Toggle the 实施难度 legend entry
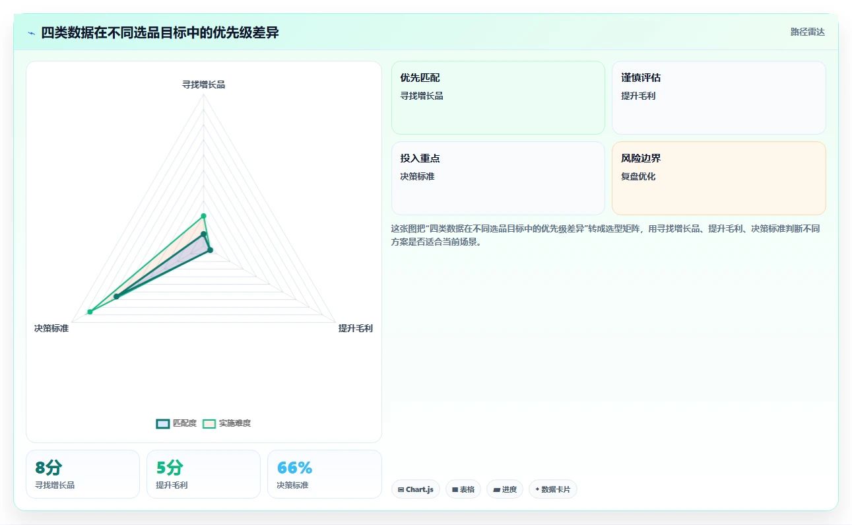The height and width of the screenshot is (525, 852). [226, 423]
